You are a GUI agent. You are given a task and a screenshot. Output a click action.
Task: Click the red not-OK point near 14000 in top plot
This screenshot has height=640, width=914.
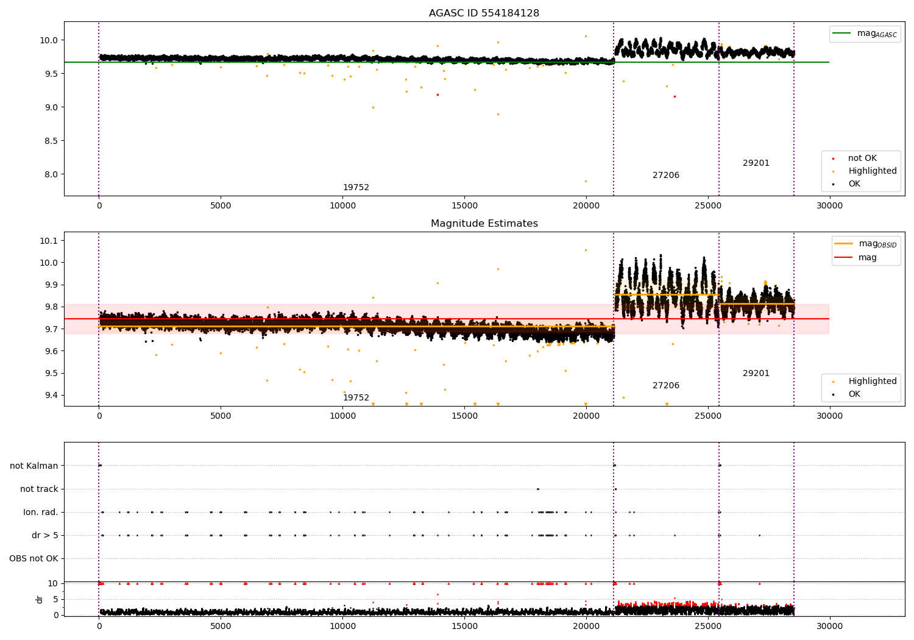point(438,94)
